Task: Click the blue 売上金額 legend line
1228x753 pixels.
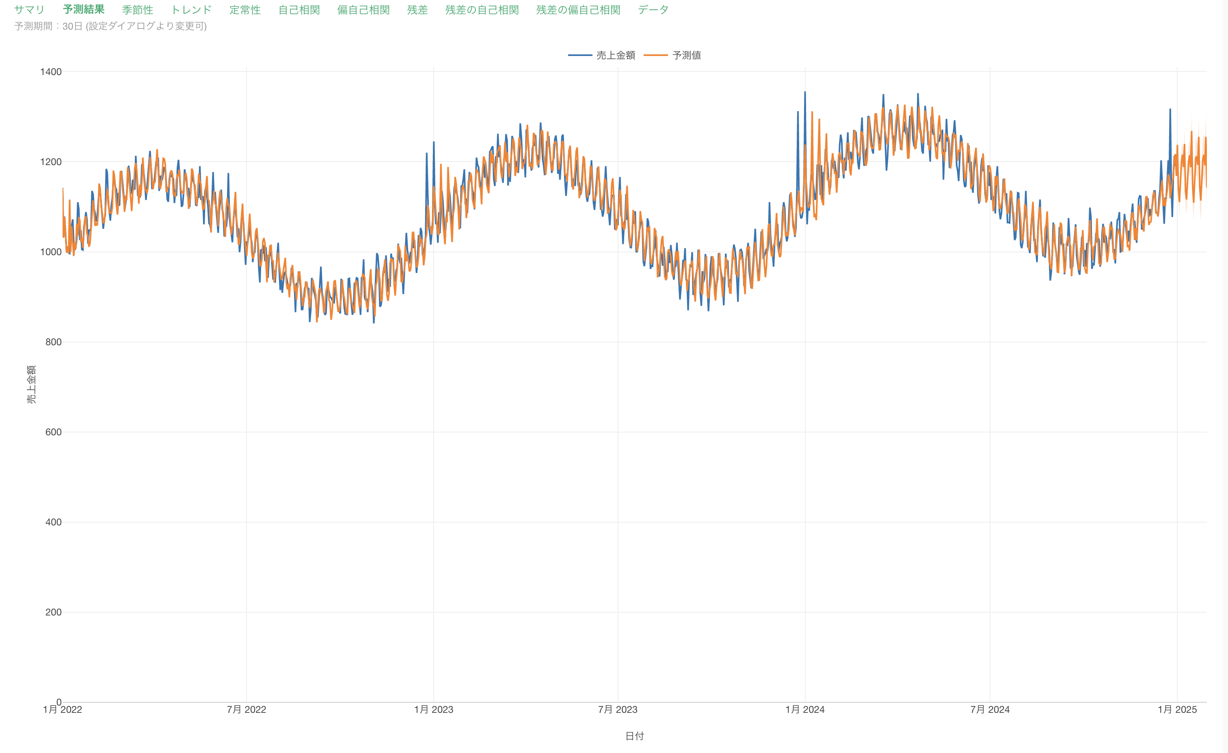Action: tap(580, 55)
